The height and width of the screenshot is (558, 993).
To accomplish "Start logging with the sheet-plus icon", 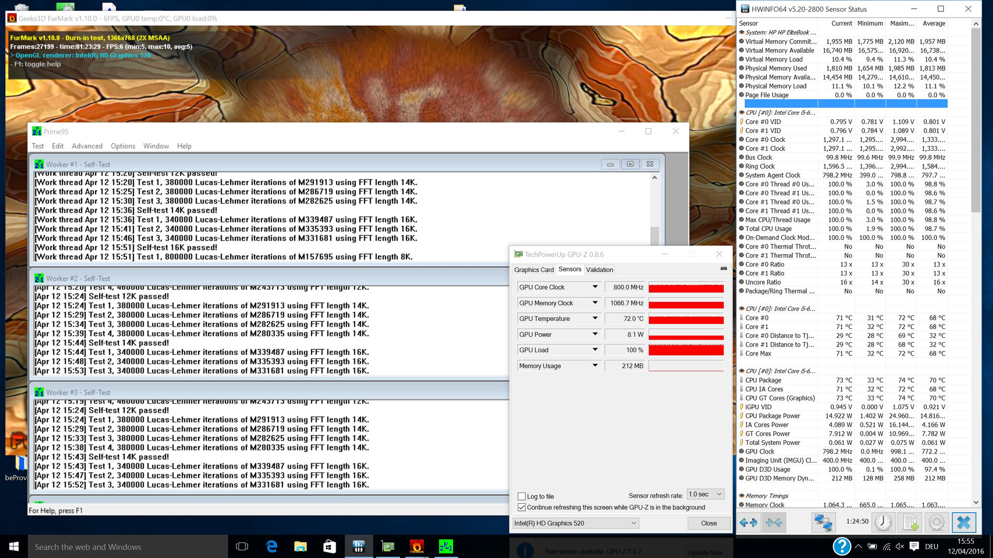I will (910, 522).
